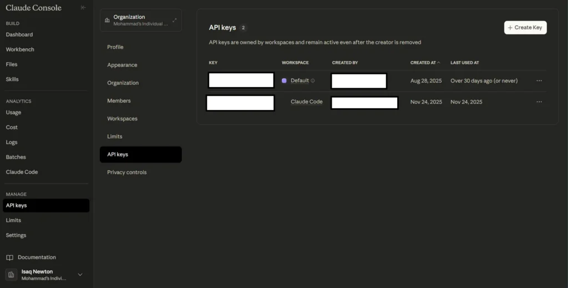
Task: Navigate to Claude Code in sidebar
Action: pos(22,172)
